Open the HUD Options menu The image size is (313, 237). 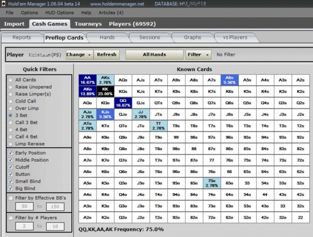click(x=59, y=13)
